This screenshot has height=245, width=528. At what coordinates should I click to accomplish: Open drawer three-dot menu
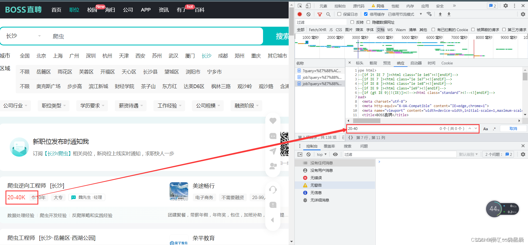[x=300, y=146]
